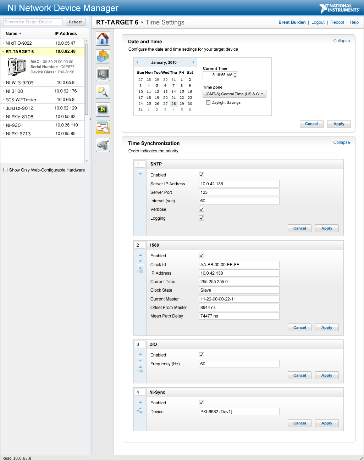Image resolution: width=364 pixels, height=461 pixels.
Task: Enable Show Only Web-Configurable Hardware
Action: coord(5,170)
